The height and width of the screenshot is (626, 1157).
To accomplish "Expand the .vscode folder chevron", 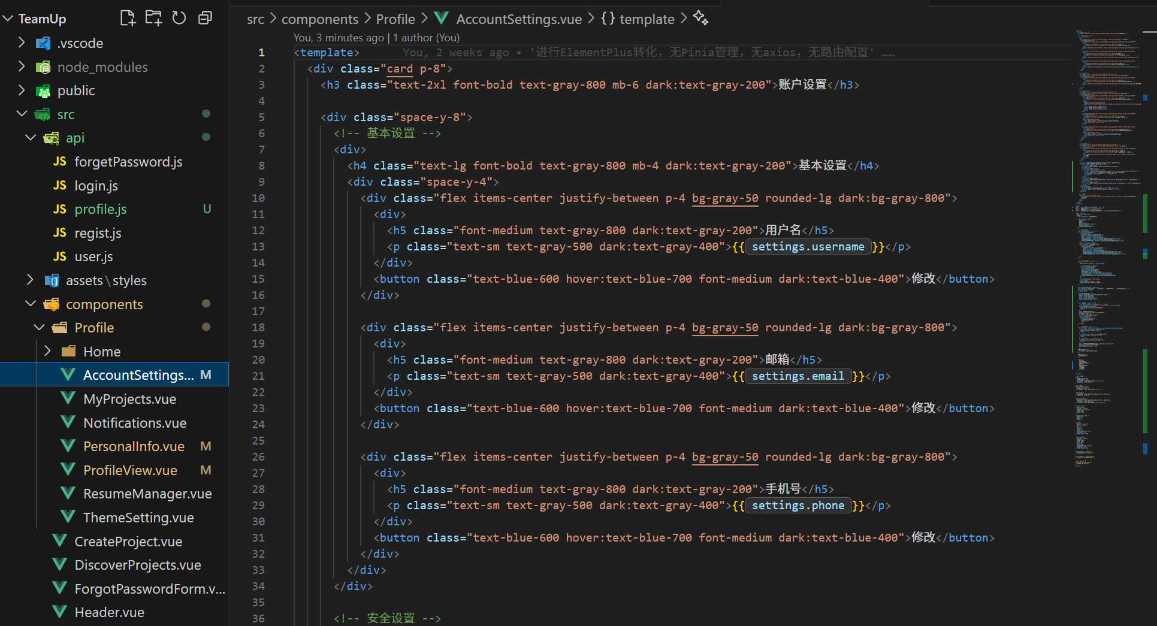I will point(22,43).
